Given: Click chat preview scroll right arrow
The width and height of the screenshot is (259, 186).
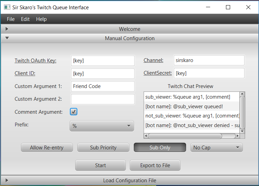Looking at the screenshot, I should tap(238, 136).
